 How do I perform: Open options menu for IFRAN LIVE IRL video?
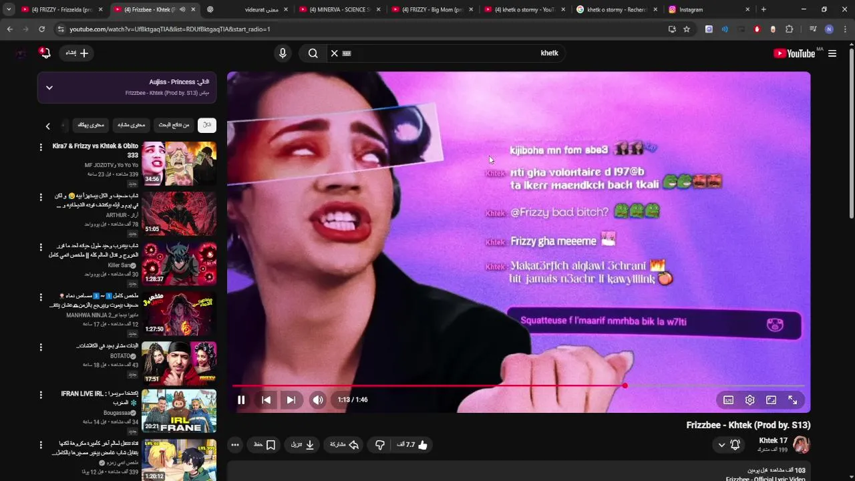pos(41,395)
